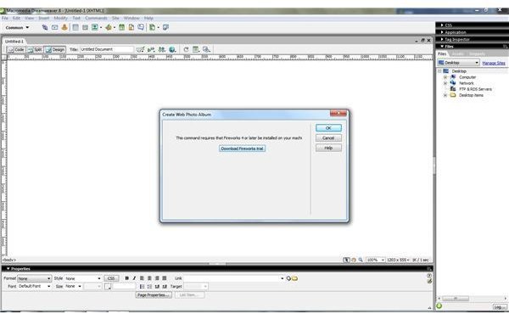509x314 pixels.
Task: Toggle Bold formatting in Properties
Action: tap(127, 278)
